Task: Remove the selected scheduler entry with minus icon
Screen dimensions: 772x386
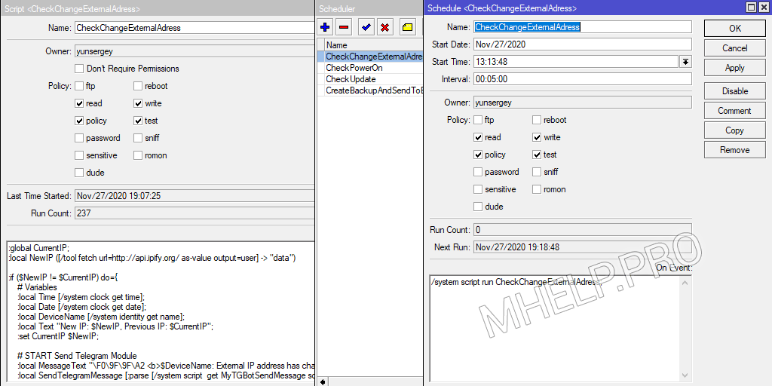Action: 344,28
